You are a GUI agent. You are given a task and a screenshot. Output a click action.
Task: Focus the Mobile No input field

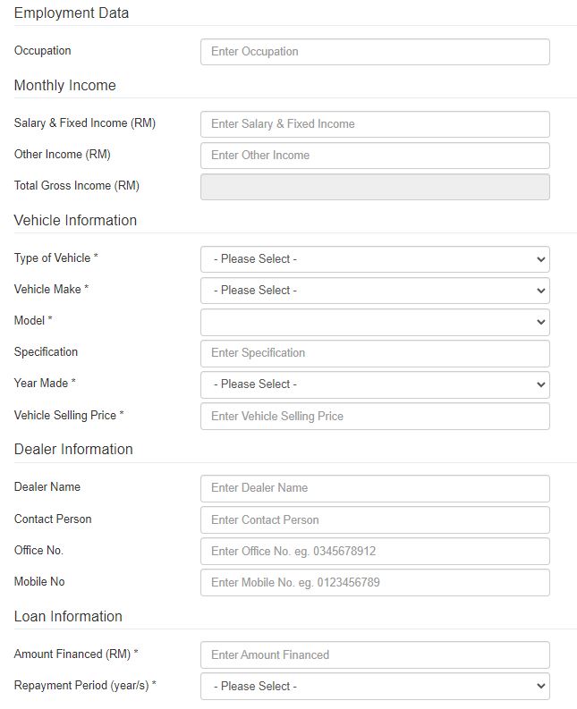point(375,583)
